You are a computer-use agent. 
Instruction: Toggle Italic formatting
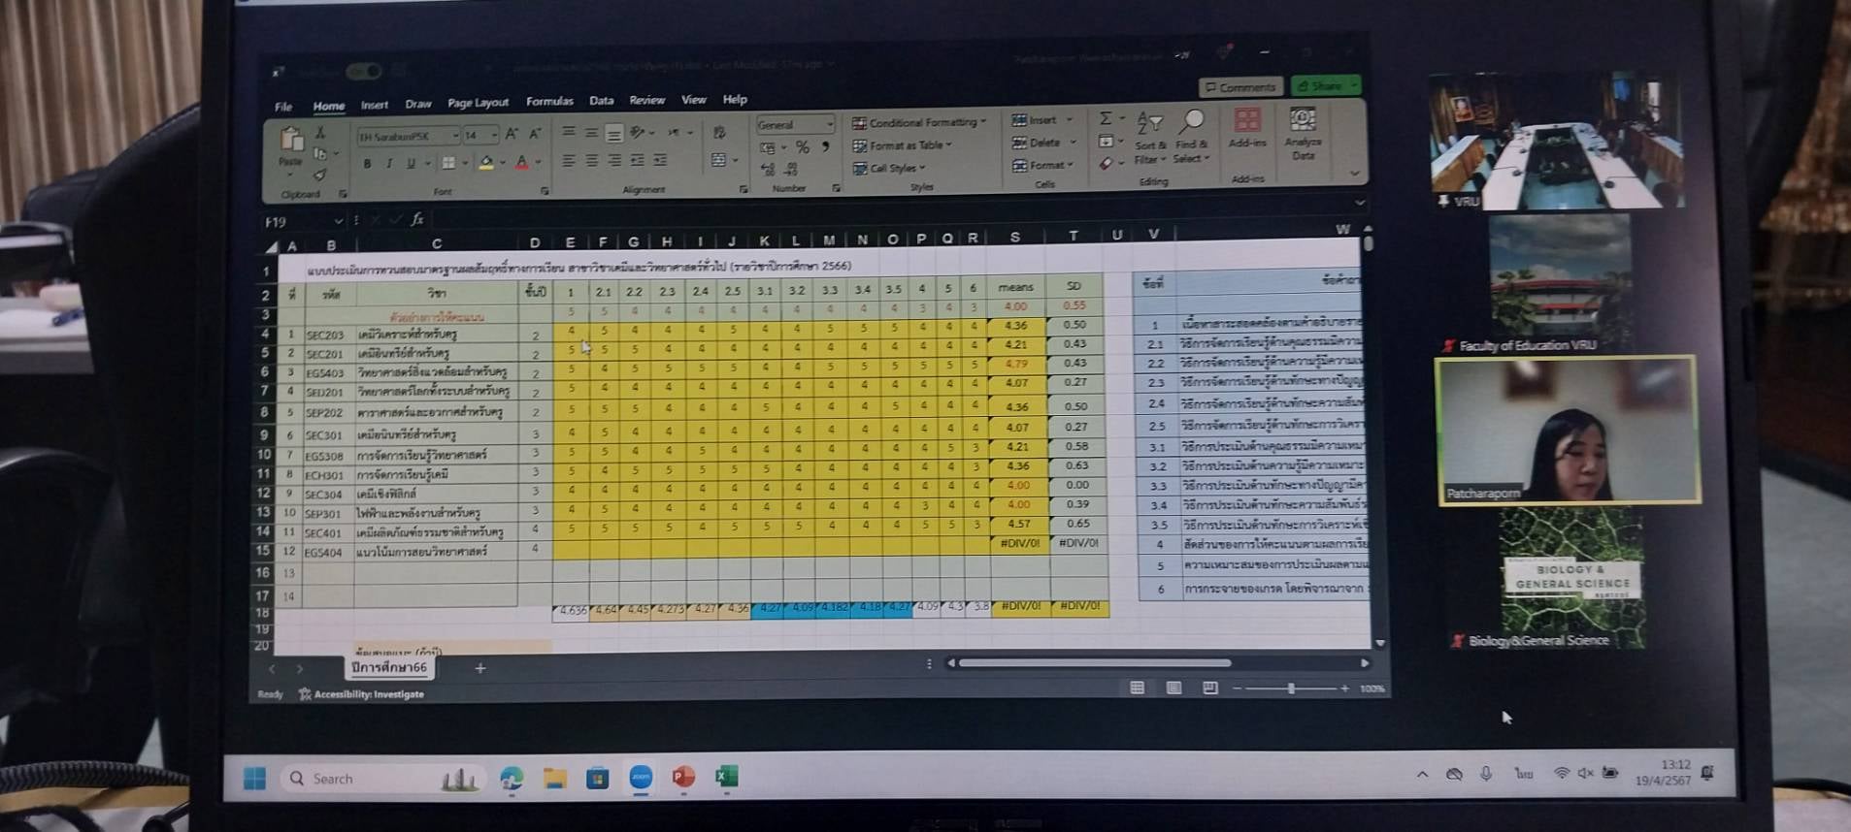coord(389,164)
